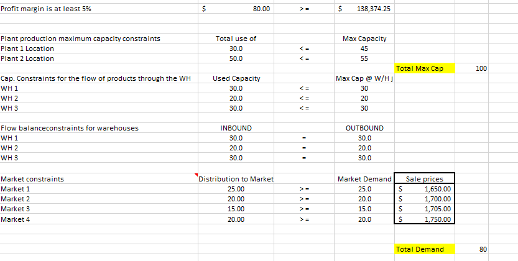Viewport: 518px width, 261px height.
Task: Select the 'Max Cap @ W/H j' header
Action: coord(364,78)
